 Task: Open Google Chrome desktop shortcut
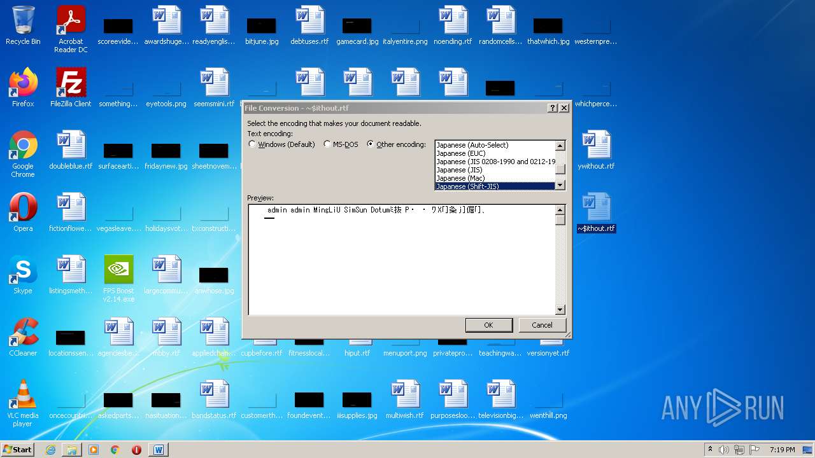point(23,154)
